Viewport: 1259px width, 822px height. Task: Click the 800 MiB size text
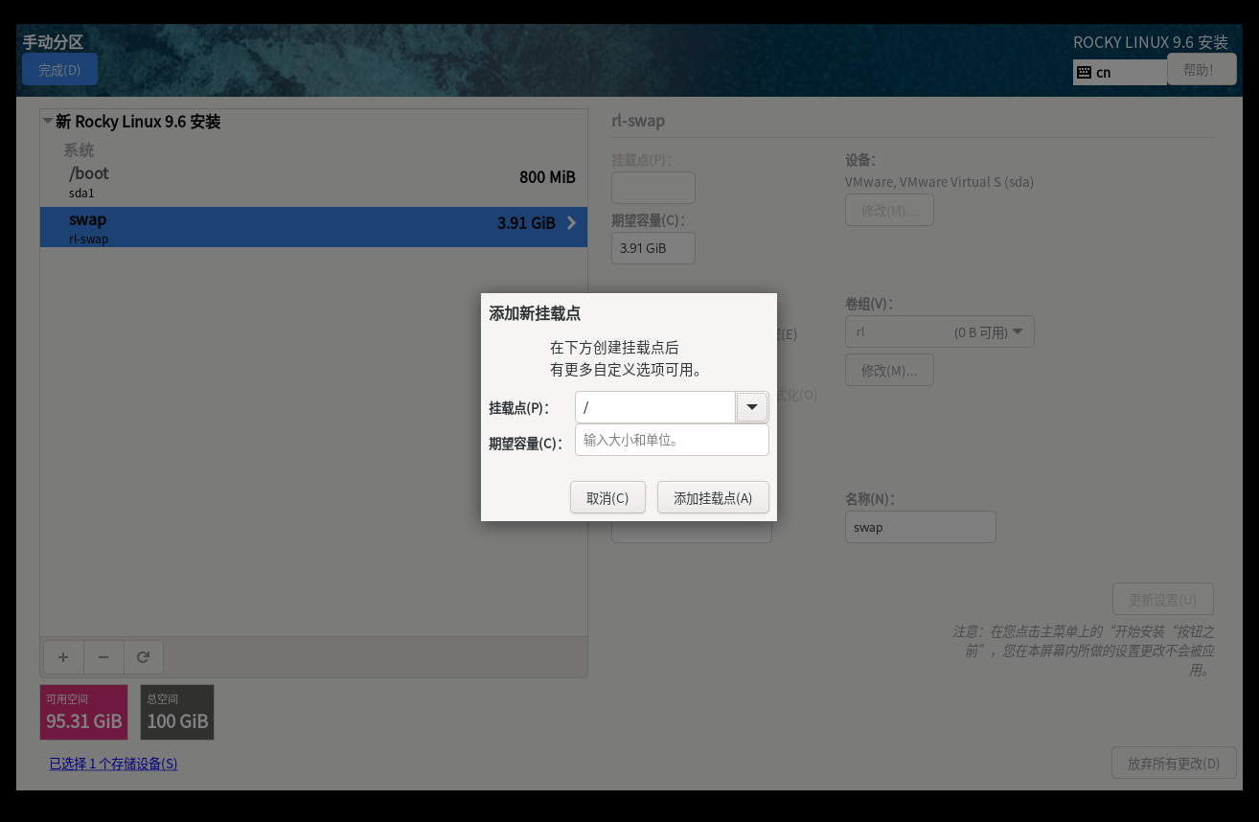(547, 177)
